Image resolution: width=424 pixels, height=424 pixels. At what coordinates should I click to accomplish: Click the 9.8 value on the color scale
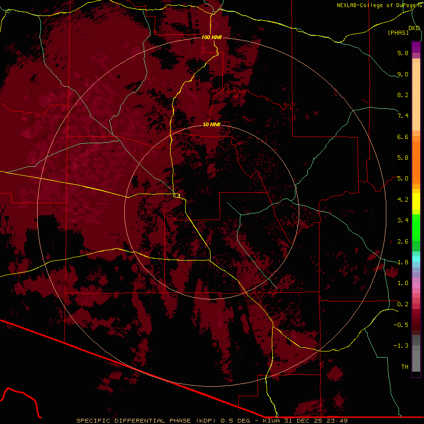pyautogui.click(x=403, y=53)
